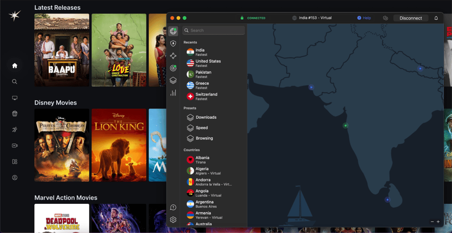
Task: Open Pirates of the Caribbean poster
Action: click(62, 145)
